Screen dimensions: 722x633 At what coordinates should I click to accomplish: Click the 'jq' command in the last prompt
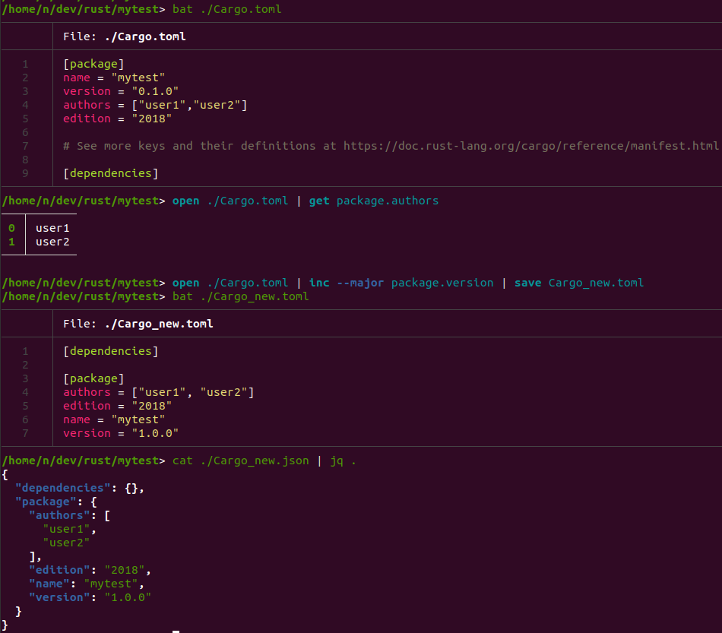(337, 461)
